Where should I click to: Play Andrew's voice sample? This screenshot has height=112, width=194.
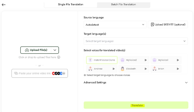click(x=114, y=69)
